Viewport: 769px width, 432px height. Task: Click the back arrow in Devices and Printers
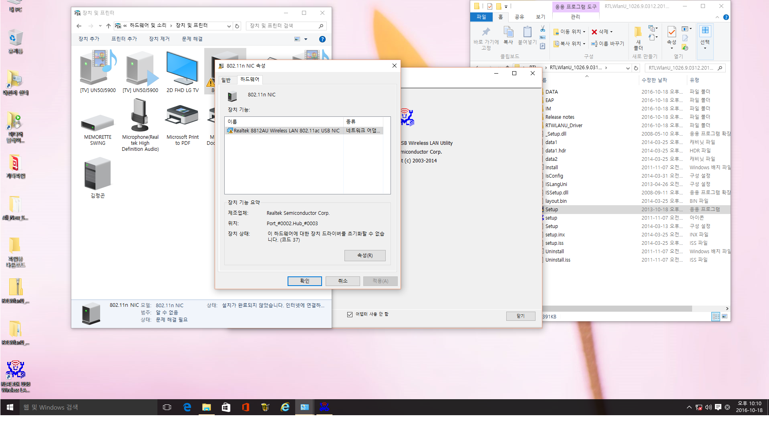click(79, 26)
